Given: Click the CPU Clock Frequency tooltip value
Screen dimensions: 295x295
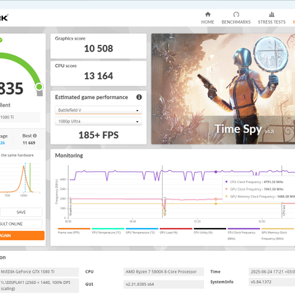Looking at the screenshot, I should (273, 182).
